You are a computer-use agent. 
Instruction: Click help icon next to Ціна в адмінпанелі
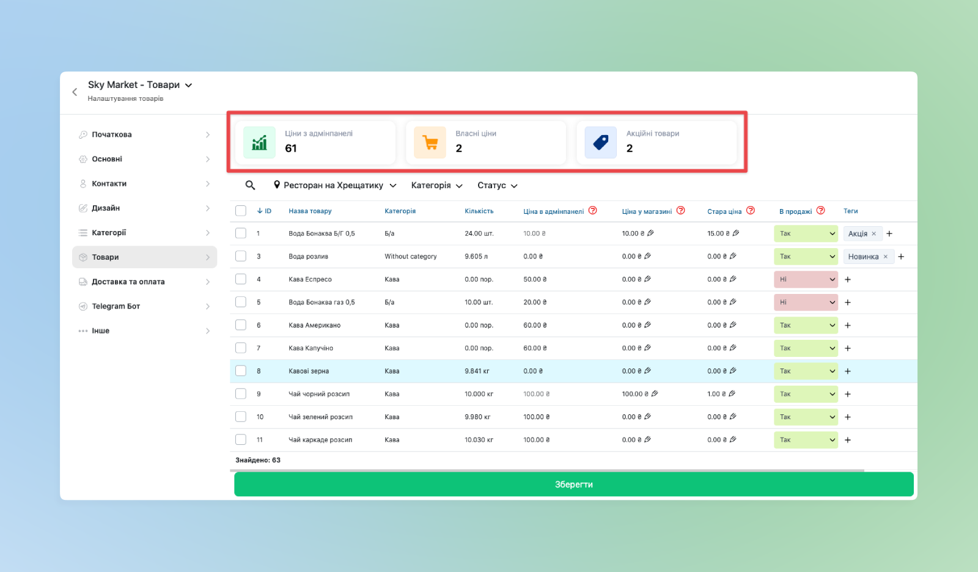coord(592,211)
